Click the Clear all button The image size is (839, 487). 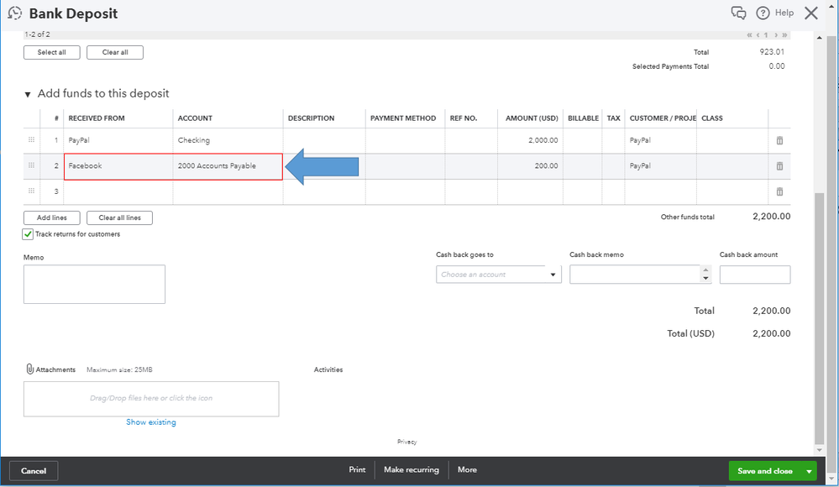(x=115, y=52)
